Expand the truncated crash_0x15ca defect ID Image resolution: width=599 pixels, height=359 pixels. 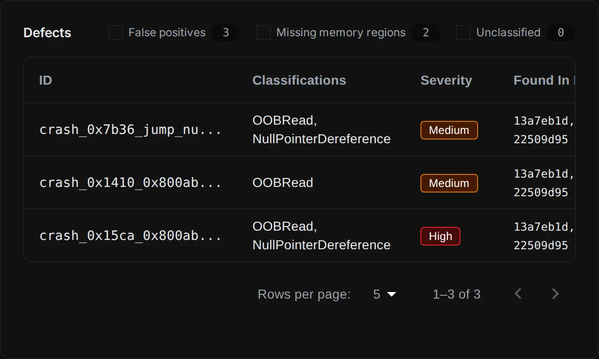tap(131, 236)
